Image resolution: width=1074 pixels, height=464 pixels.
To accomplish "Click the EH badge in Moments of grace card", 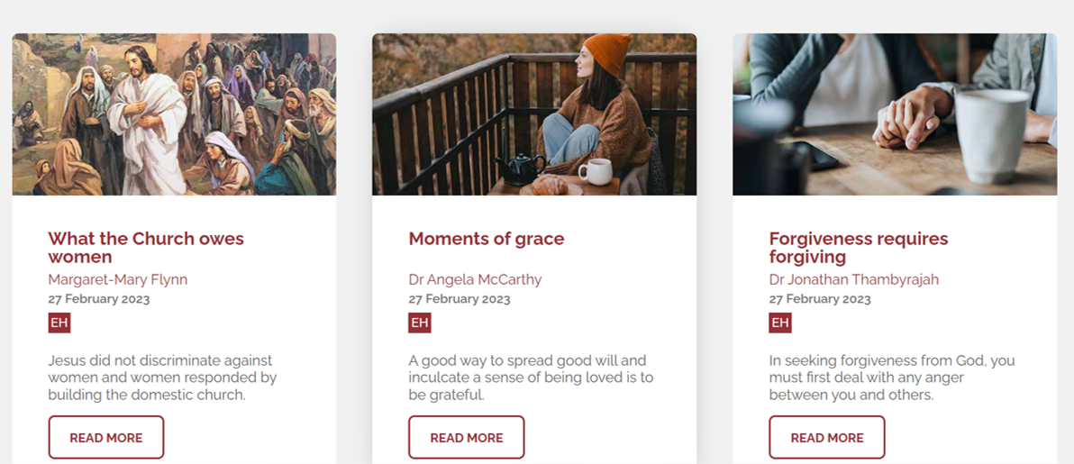I will [420, 323].
